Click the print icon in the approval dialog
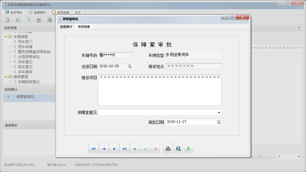Viewport: 306px width, 172px height. (x=168, y=148)
